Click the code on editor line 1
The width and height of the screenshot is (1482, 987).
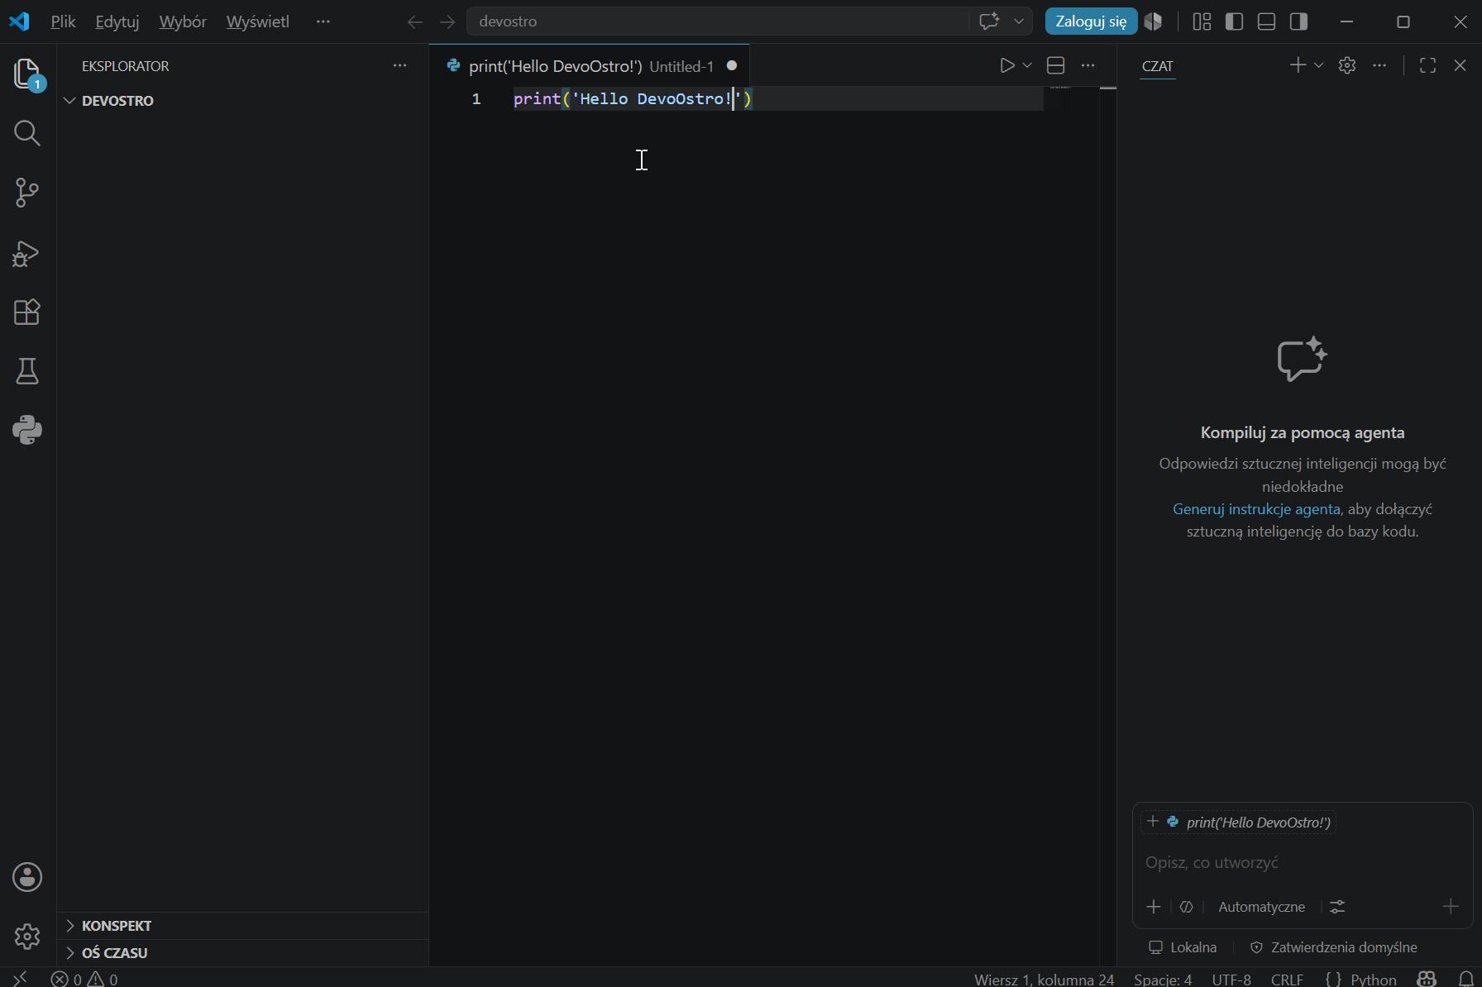pyautogui.click(x=633, y=99)
